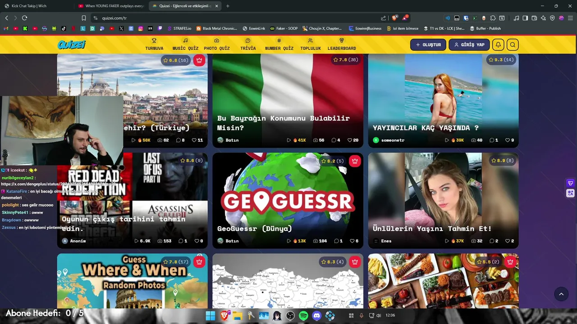The image size is (577, 324).
Task: Open the Brave Wallet icon
Action: (x=534, y=18)
